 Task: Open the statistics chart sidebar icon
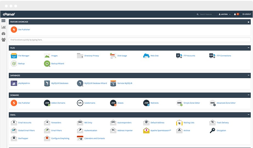coord(4,27)
